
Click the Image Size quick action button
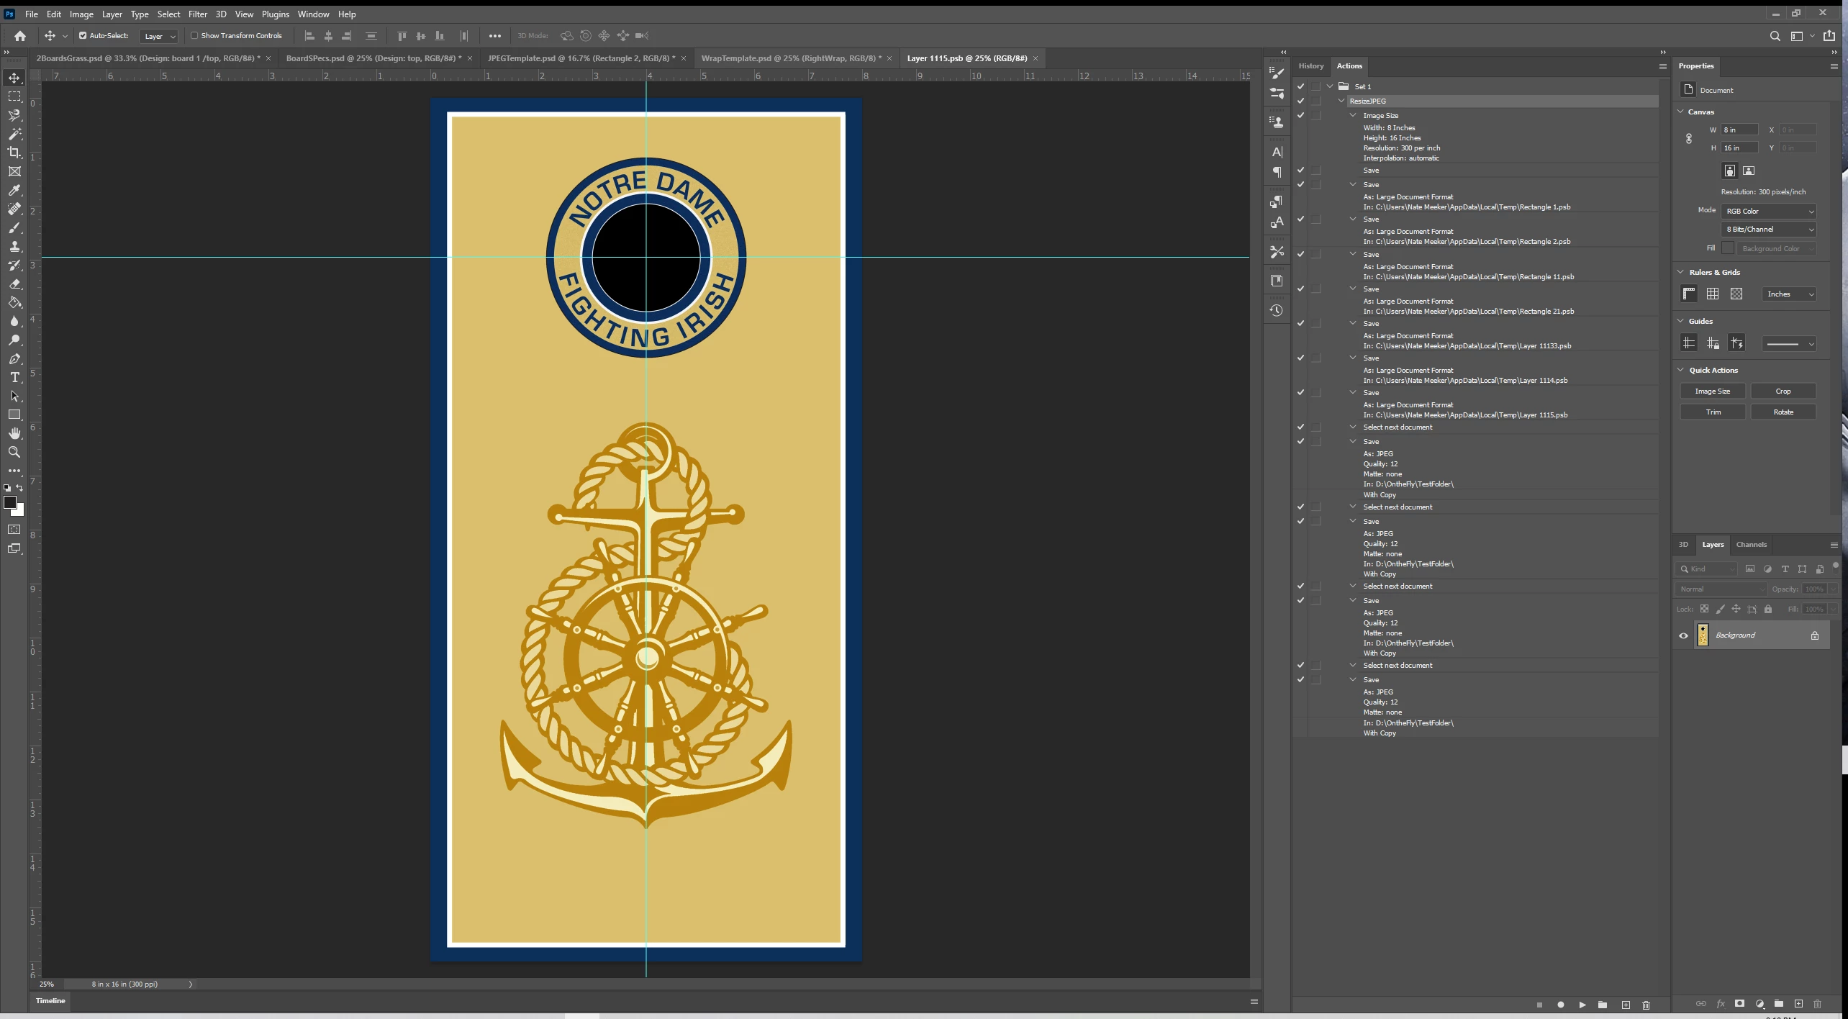click(x=1712, y=391)
